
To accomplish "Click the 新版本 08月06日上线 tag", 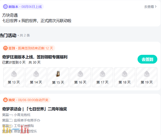I will (23, 7).
